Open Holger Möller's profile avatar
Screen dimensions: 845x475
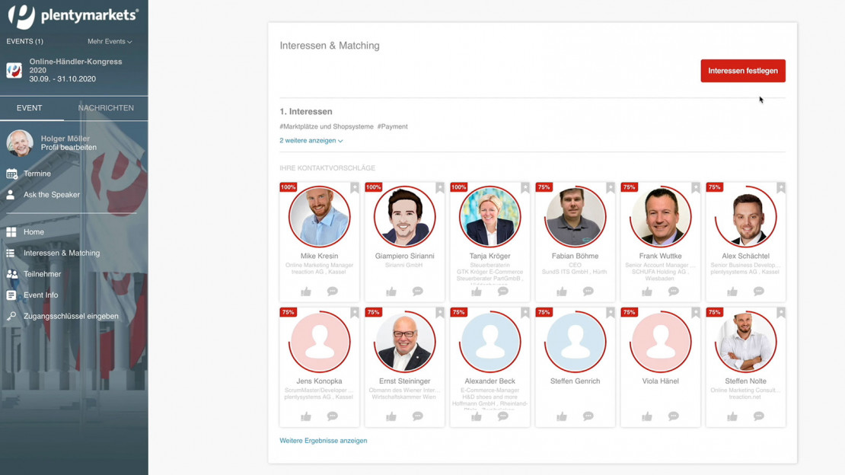click(x=20, y=143)
